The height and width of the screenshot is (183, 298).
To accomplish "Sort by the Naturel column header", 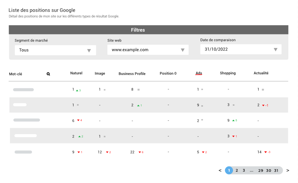I will 76,73.
